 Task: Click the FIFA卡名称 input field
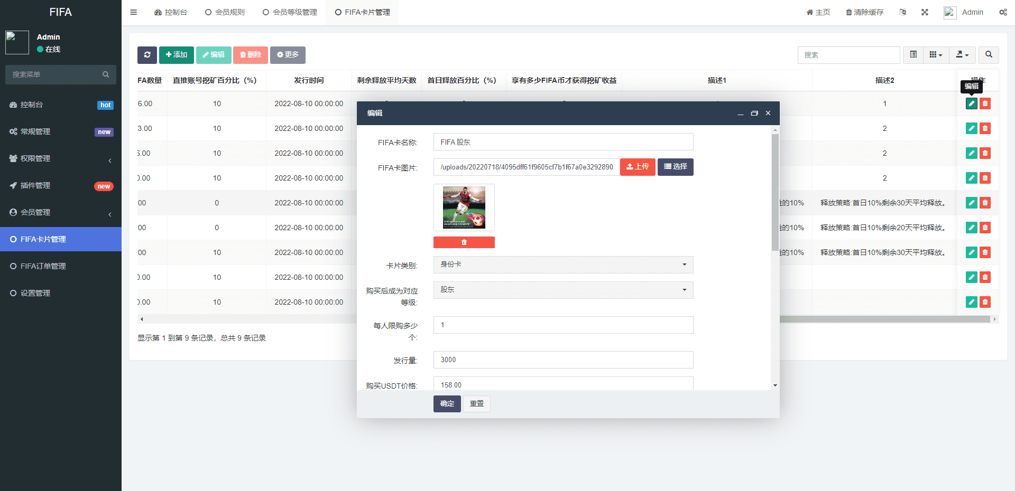(x=563, y=142)
